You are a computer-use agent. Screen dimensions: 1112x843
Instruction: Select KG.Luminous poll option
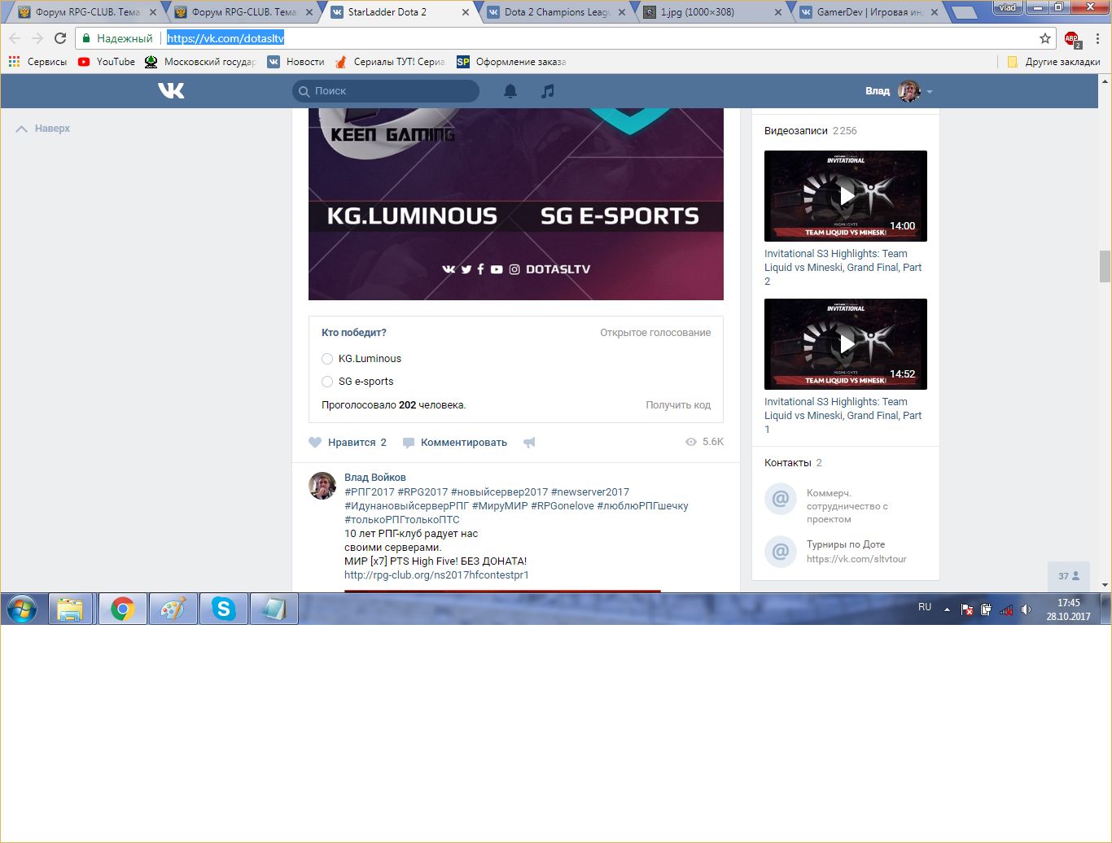pyautogui.click(x=327, y=359)
